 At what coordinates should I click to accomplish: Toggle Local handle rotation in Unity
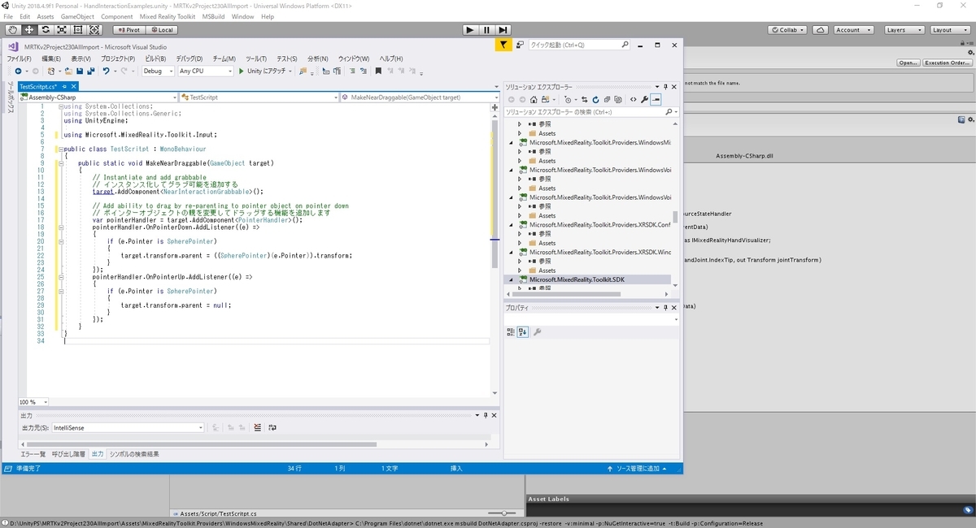click(160, 30)
